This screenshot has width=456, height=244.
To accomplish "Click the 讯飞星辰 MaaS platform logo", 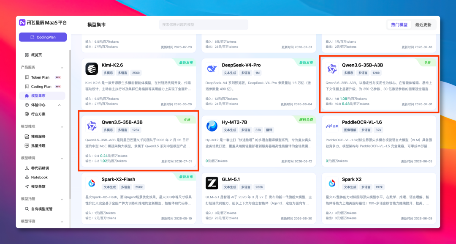I will pos(43,22).
